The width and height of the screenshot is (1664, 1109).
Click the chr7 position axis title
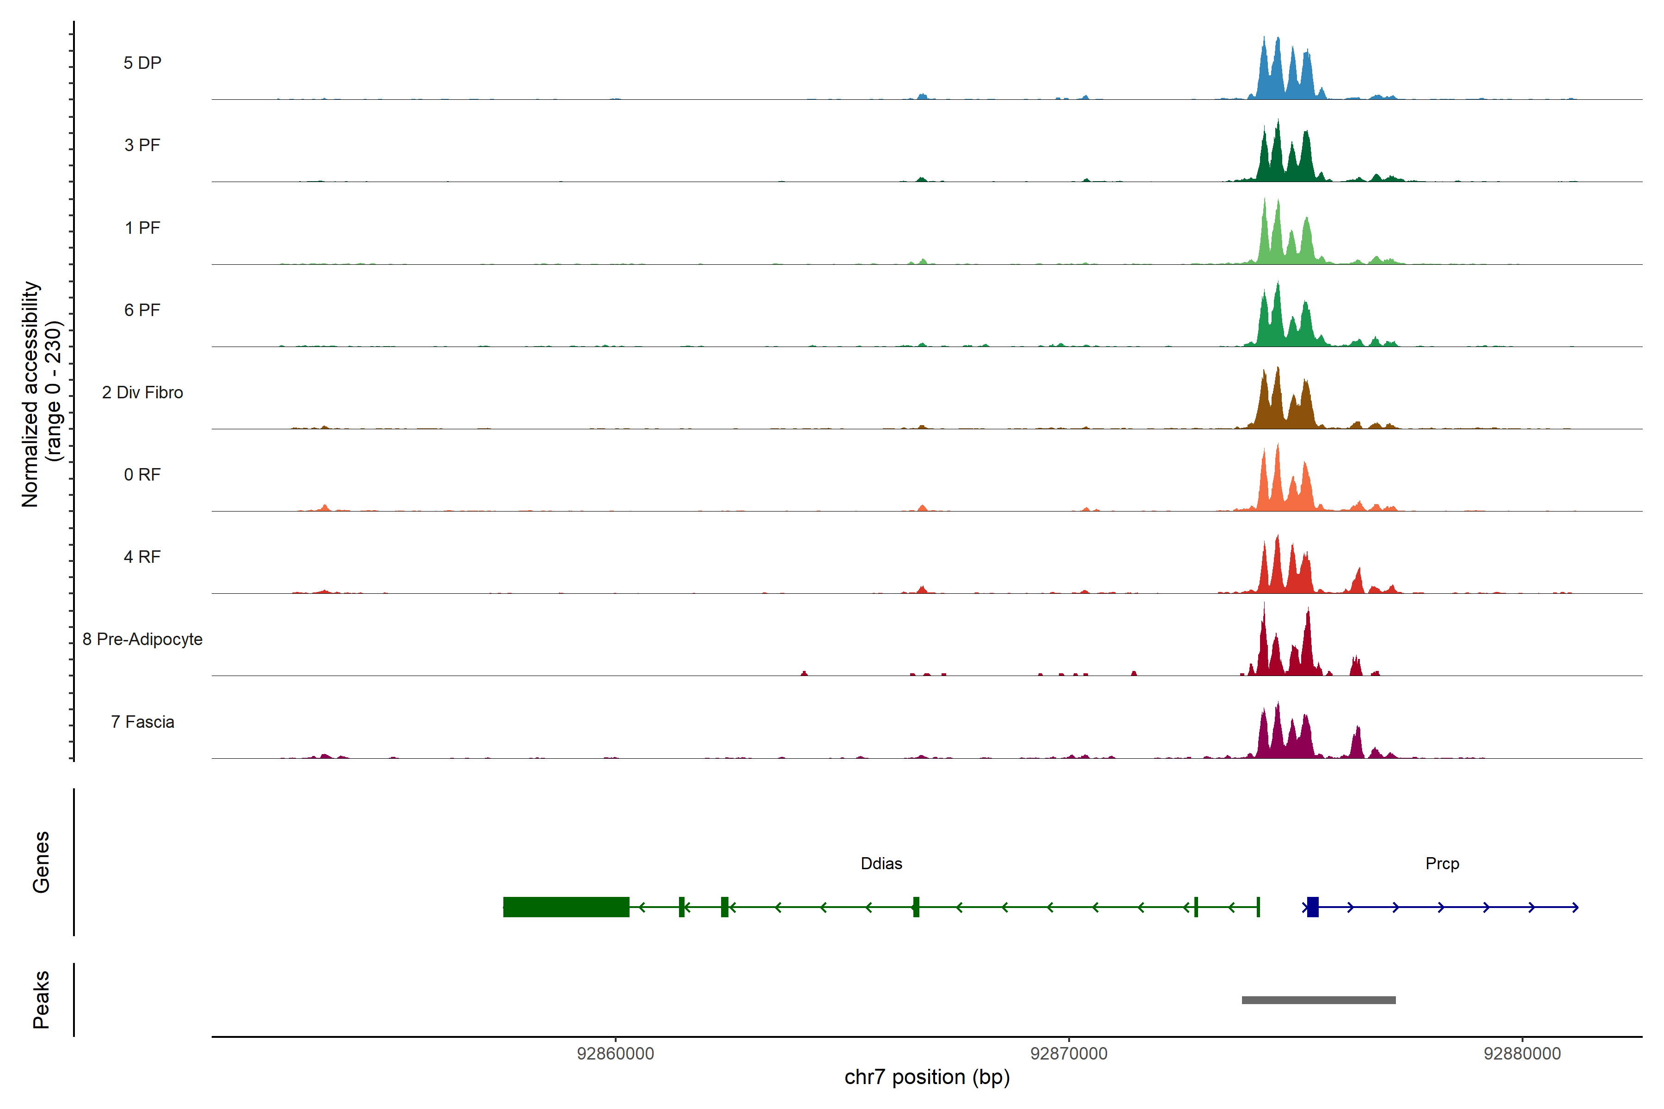927,1077
